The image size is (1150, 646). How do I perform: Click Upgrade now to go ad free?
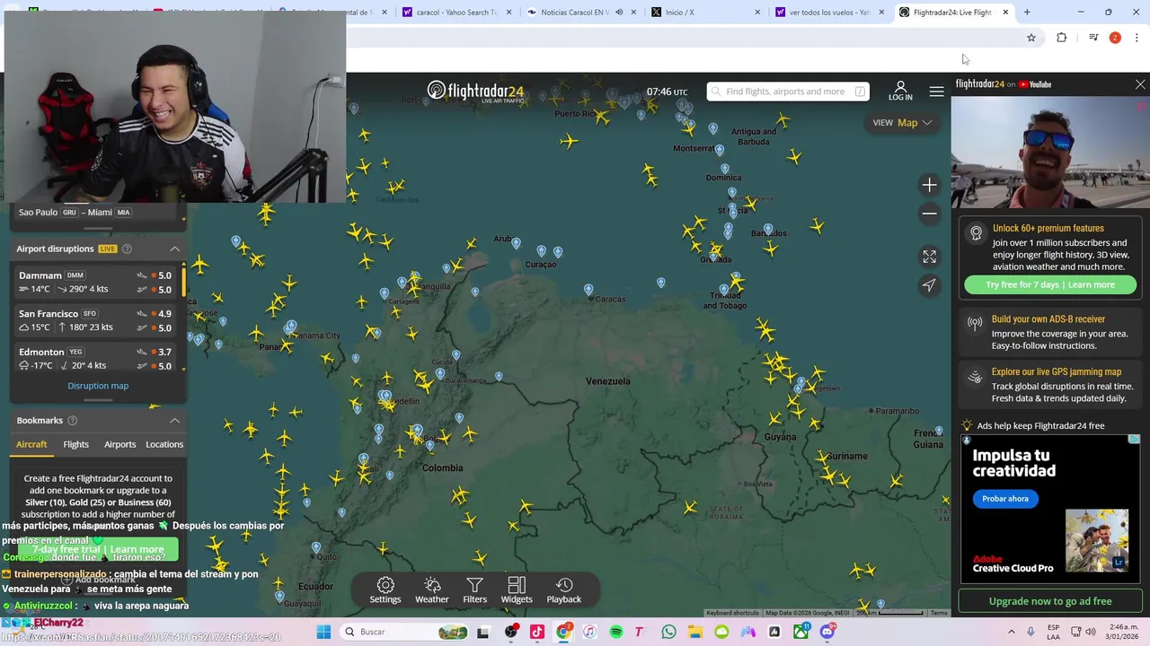(x=1050, y=601)
